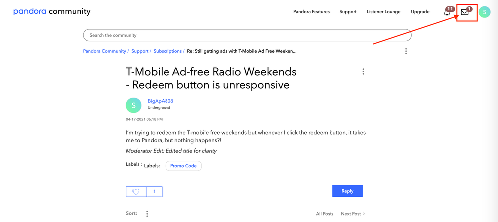Open the private messages envelope icon

point(465,12)
